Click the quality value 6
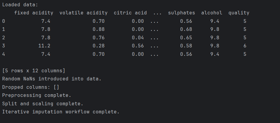280x123 pixels. [245, 46]
